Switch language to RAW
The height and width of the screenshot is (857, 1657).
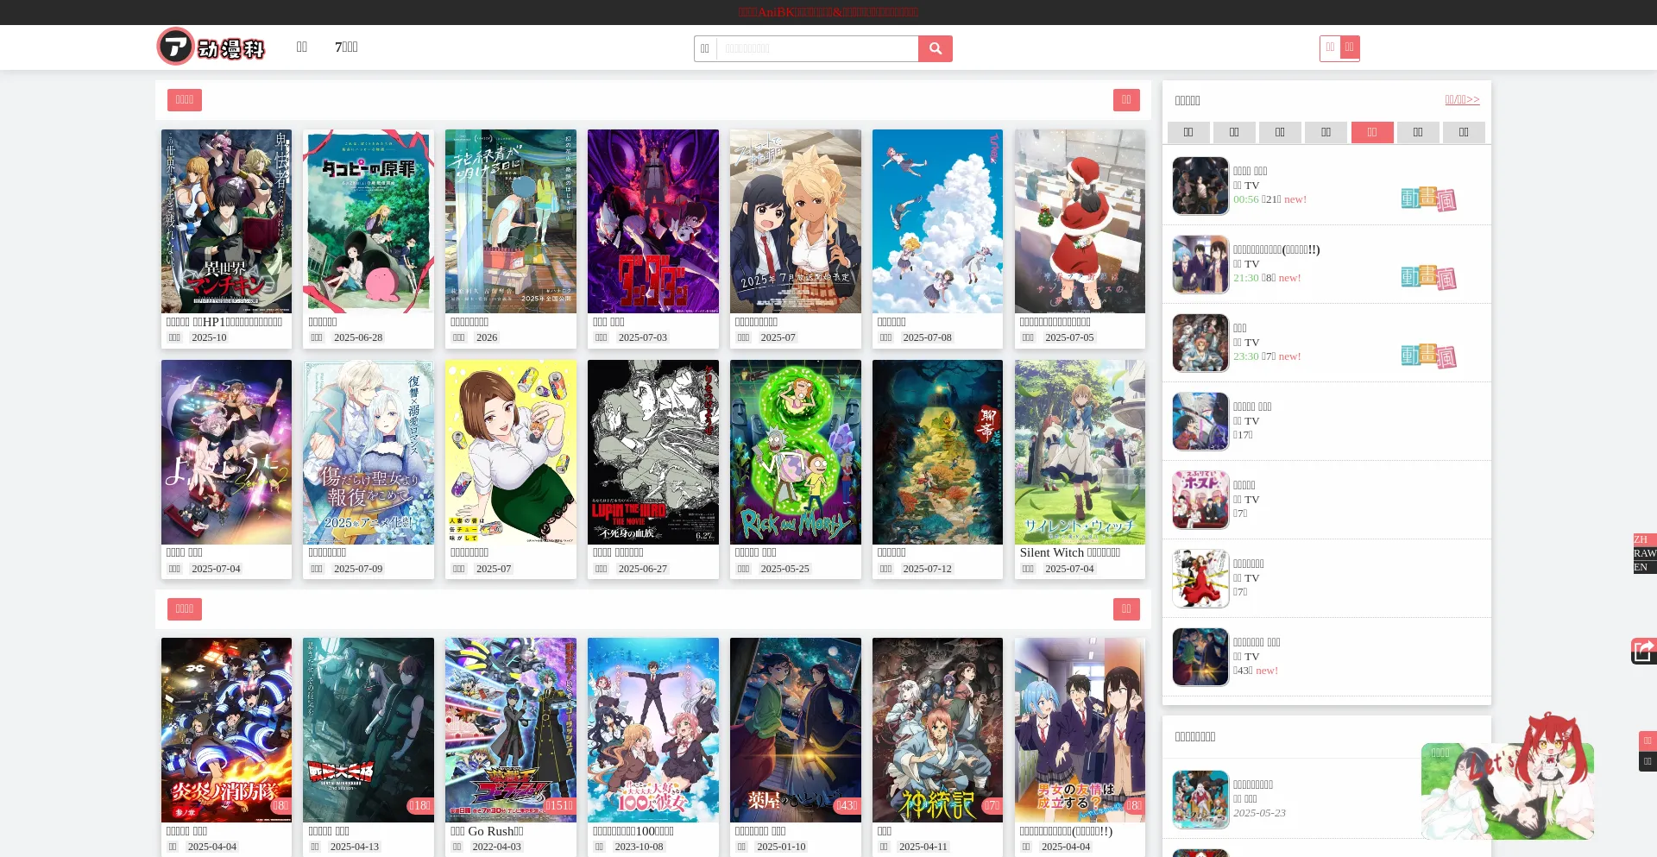pyautogui.click(x=1644, y=553)
